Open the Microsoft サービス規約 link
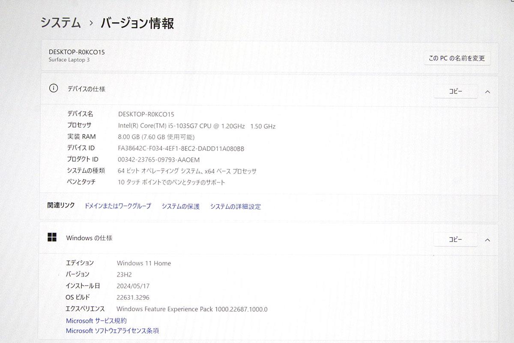This screenshot has height=343, width=514. coord(96,321)
